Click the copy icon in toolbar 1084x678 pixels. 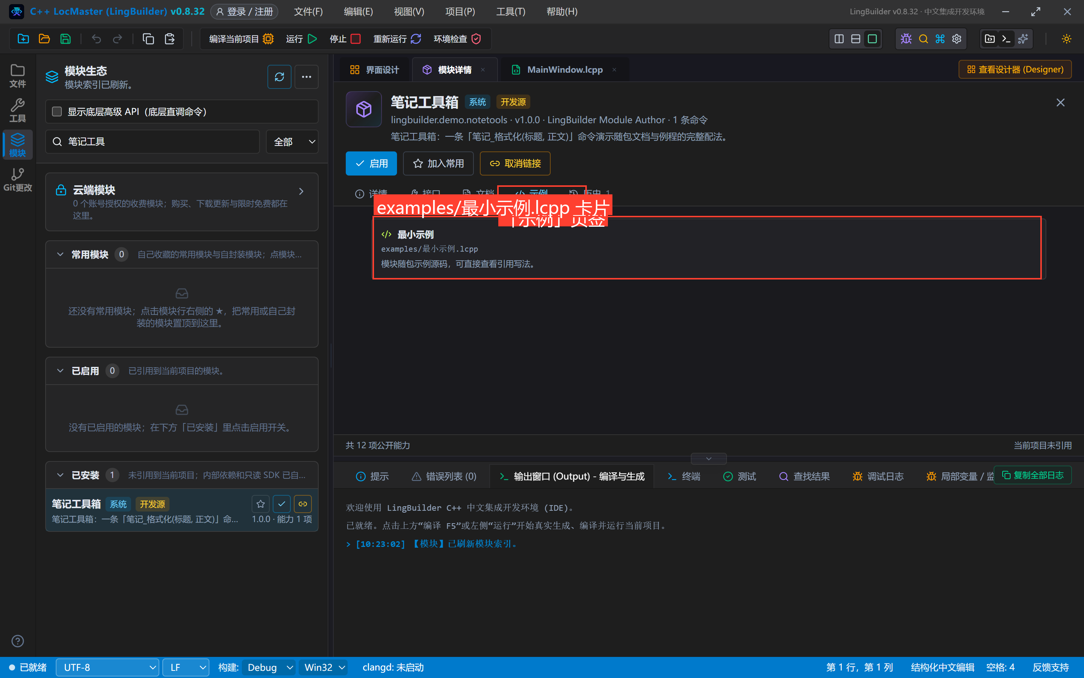148,39
